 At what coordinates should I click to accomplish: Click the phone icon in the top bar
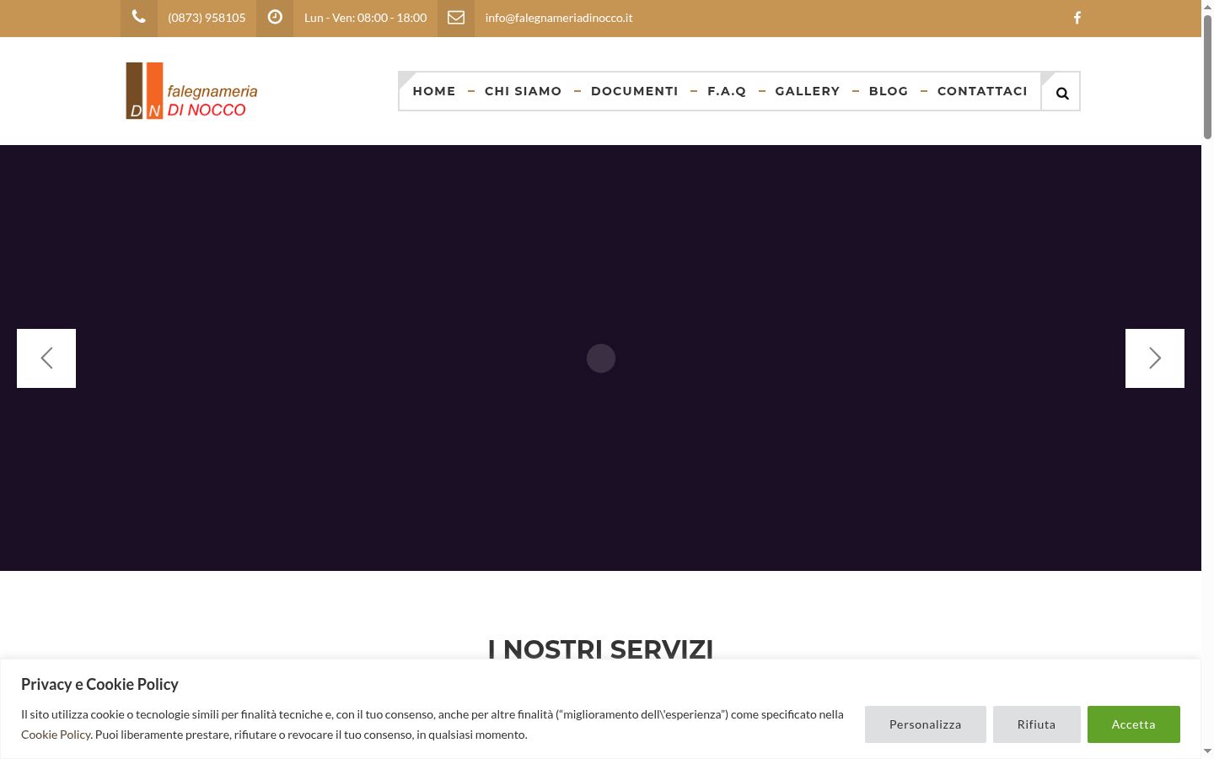click(x=139, y=17)
